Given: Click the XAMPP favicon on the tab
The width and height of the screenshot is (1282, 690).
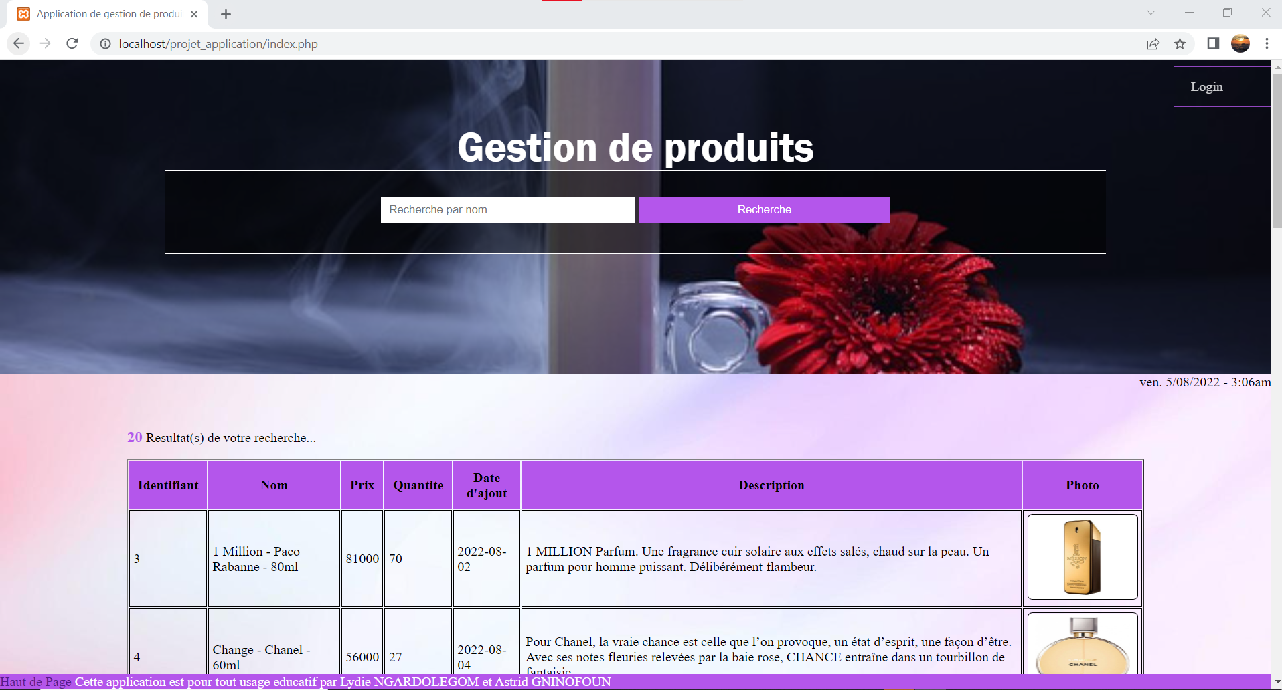Looking at the screenshot, I should tap(23, 13).
